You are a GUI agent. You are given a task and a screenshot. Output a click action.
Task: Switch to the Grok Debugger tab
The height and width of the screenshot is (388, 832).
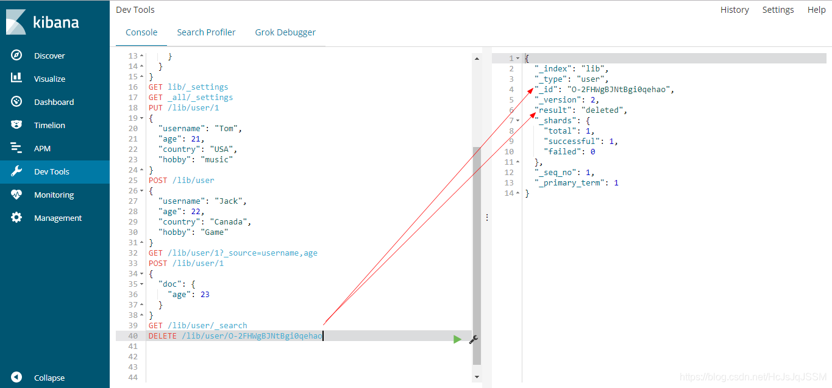coord(285,32)
